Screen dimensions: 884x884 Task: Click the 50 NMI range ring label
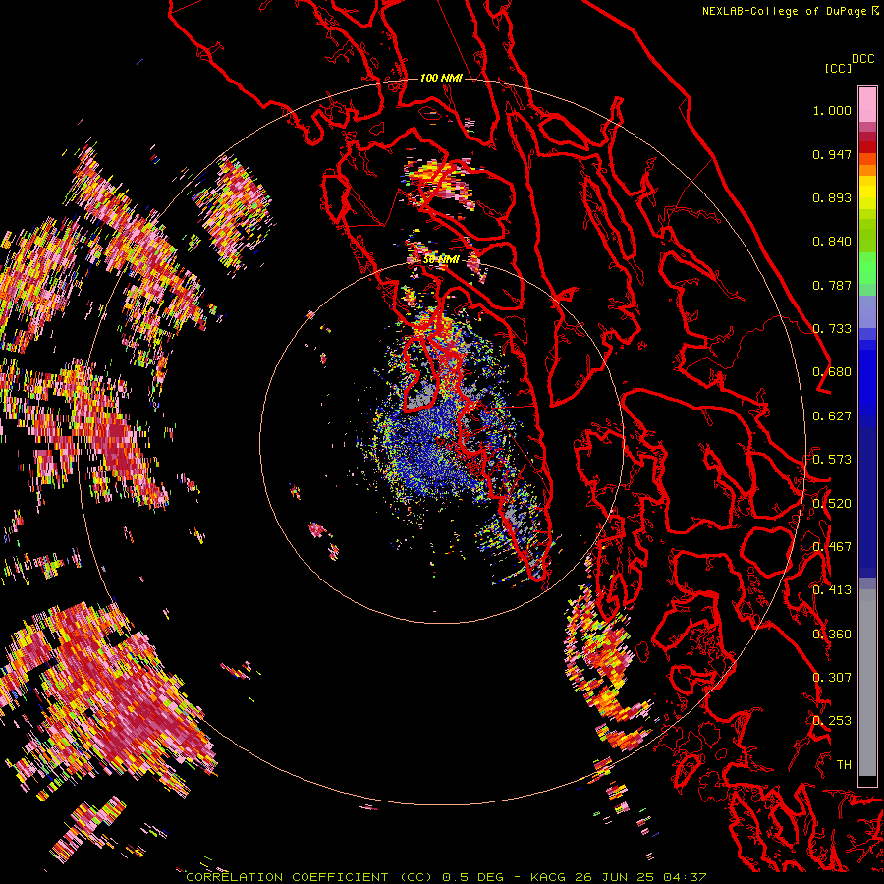coord(441,260)
